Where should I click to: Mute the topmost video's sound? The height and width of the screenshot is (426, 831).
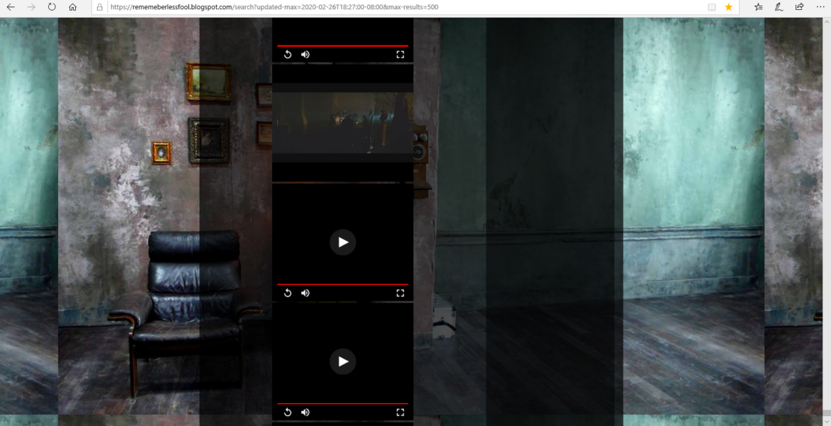[305, 55]
